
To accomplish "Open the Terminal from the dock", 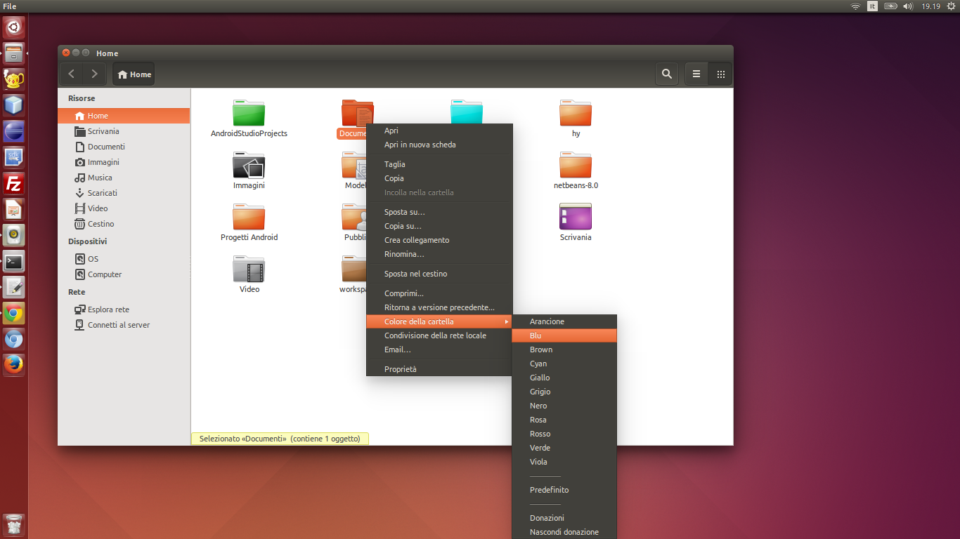I will 13,261.
